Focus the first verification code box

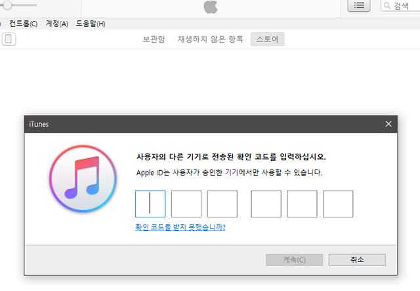point(150,204)
